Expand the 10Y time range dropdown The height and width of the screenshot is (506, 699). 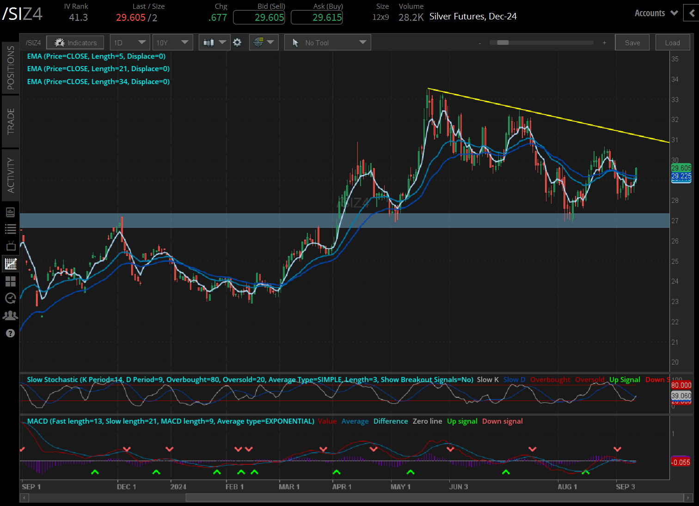click(x=172, y=43)
